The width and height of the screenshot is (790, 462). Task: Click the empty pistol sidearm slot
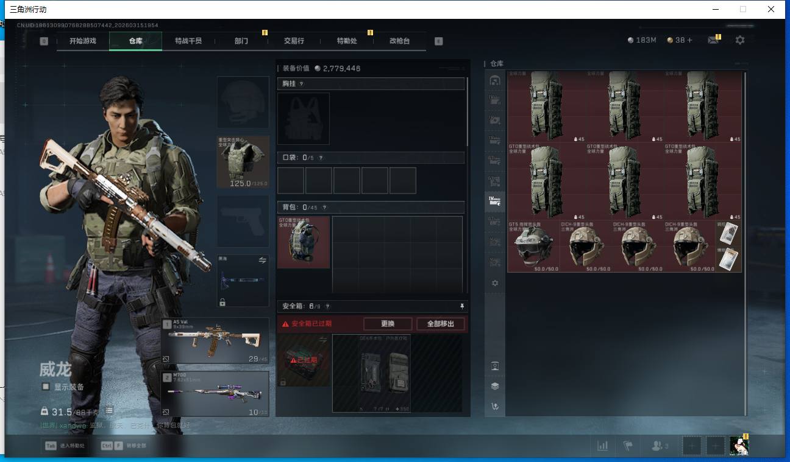[243, 221]
